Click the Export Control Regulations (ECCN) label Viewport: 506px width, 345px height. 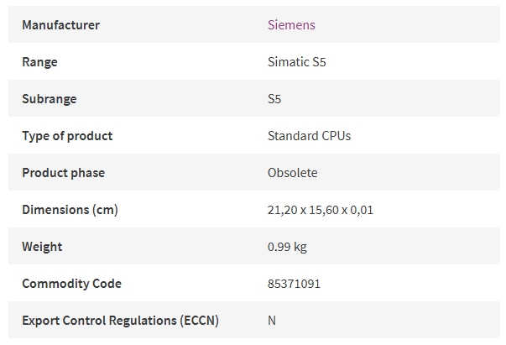click(x=120, y=321)
